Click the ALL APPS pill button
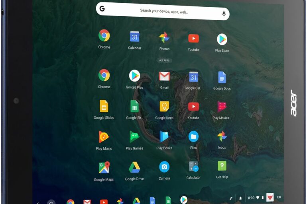 pos(164,60)
